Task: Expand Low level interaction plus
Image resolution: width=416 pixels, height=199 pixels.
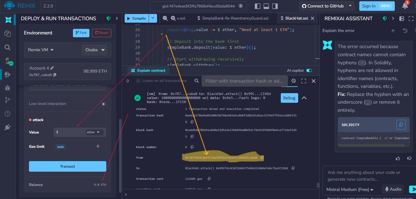Action: click(103, 104)
